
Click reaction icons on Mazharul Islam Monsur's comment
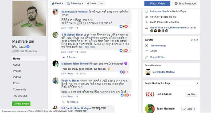point(123,72)
